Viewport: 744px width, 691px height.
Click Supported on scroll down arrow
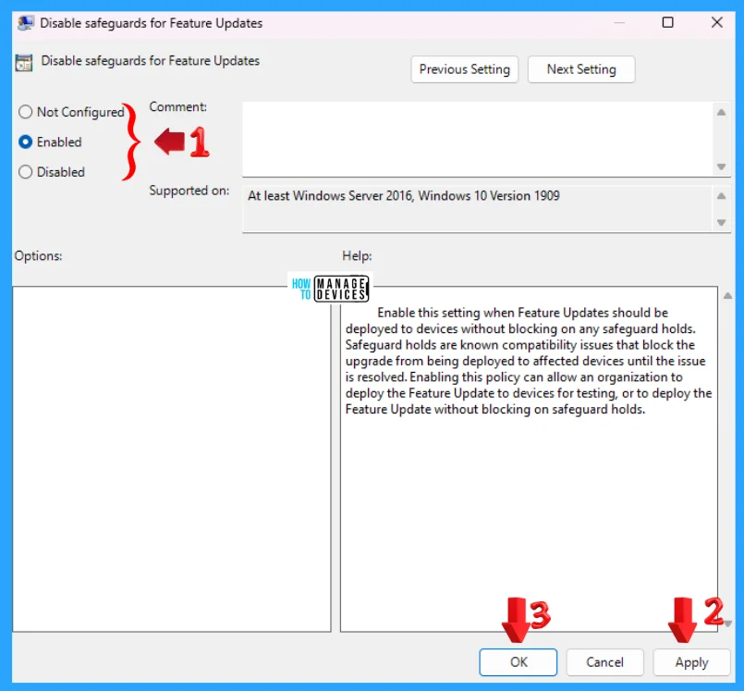tap(721, 222)
